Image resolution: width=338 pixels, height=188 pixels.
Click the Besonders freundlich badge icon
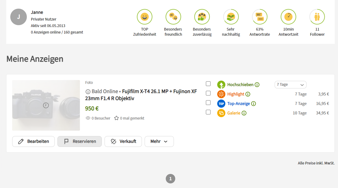click(x=173, y=17)
